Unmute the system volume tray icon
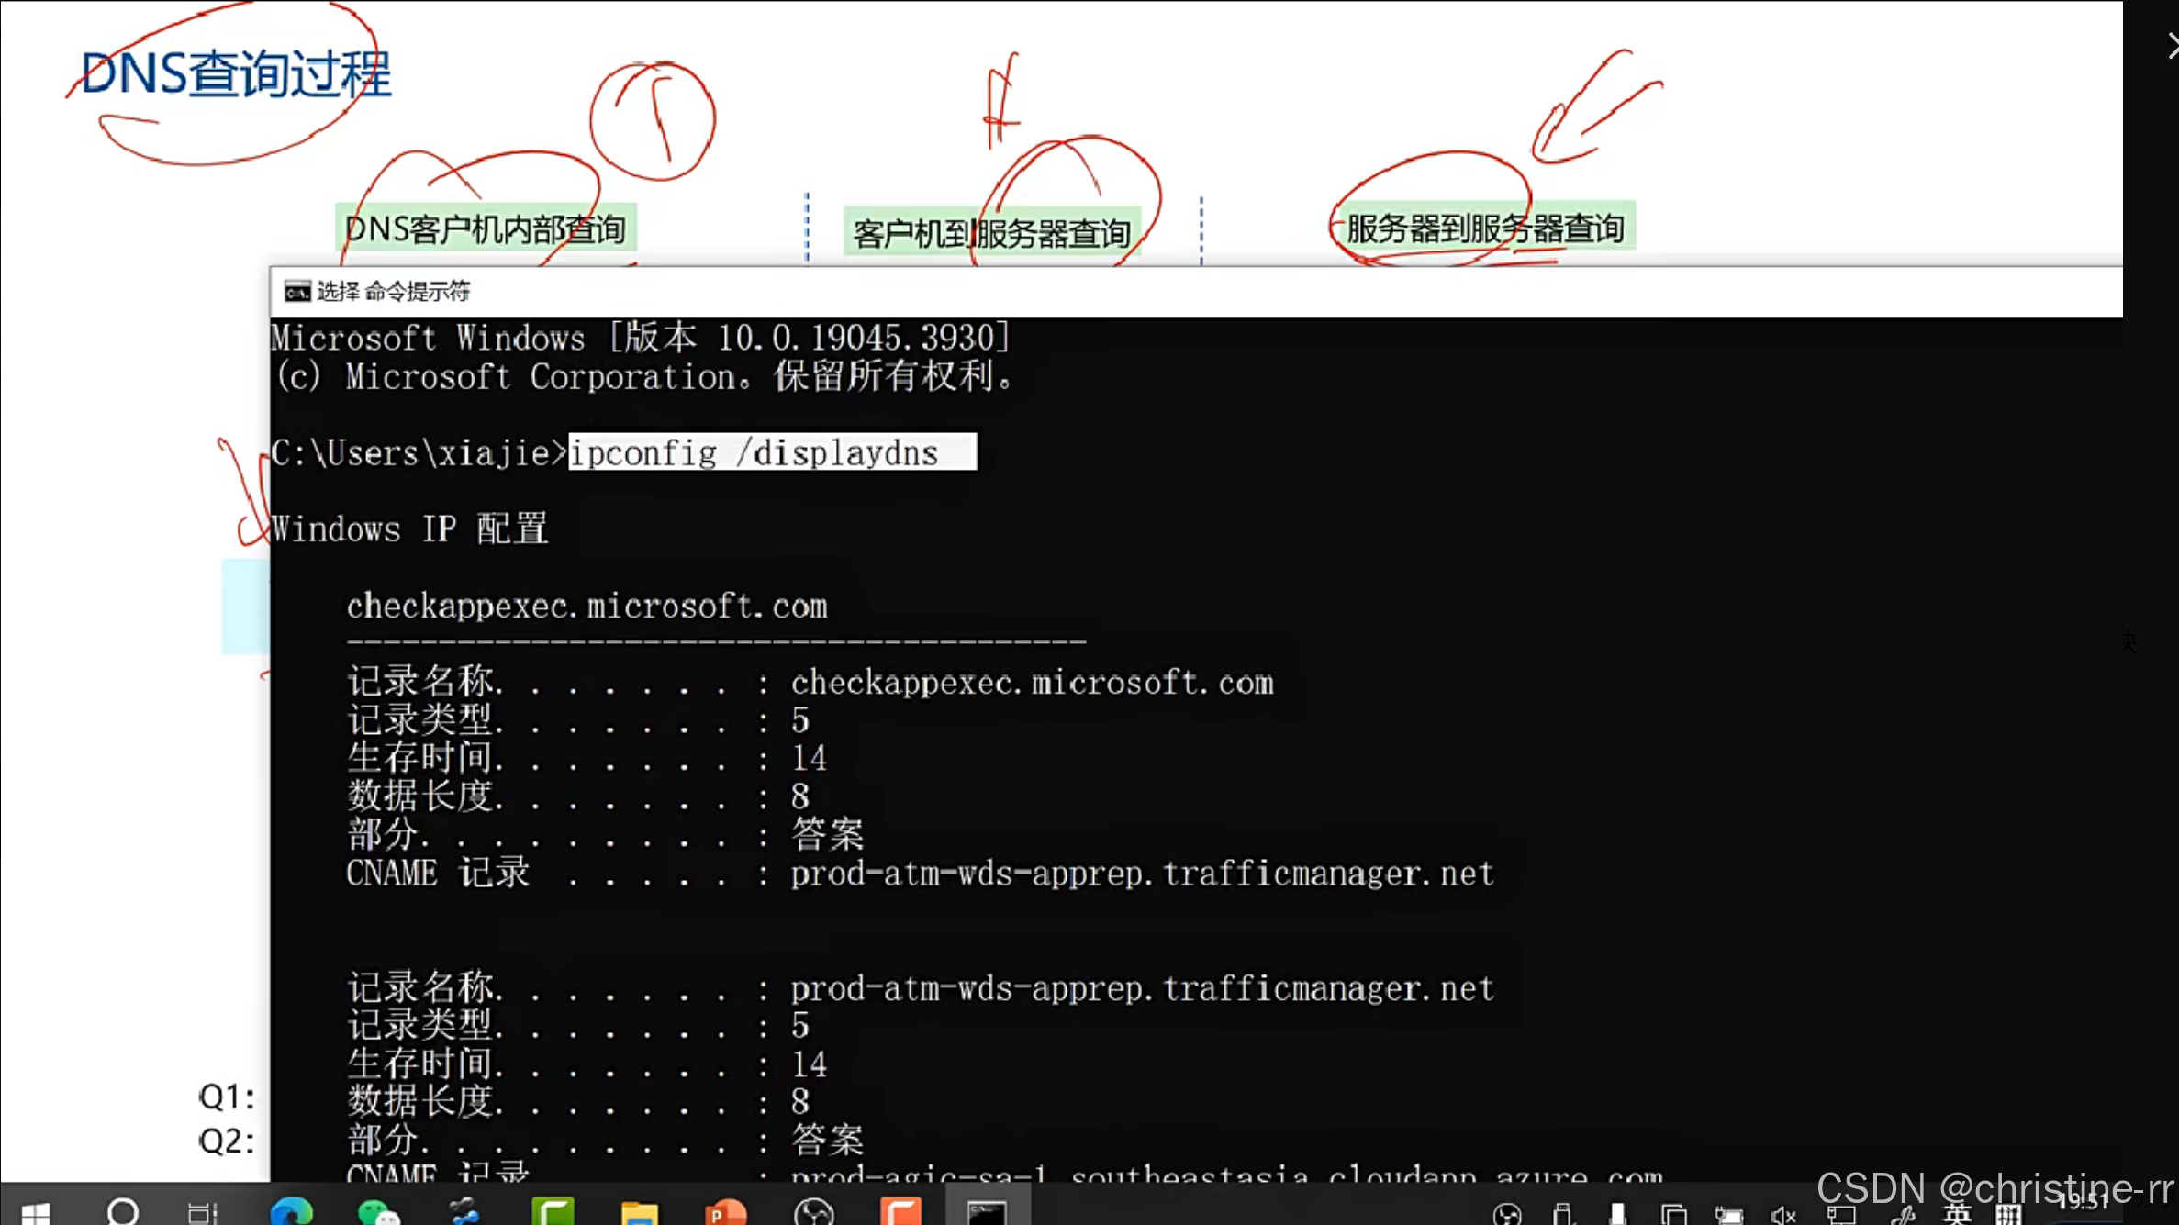 1782,1215
